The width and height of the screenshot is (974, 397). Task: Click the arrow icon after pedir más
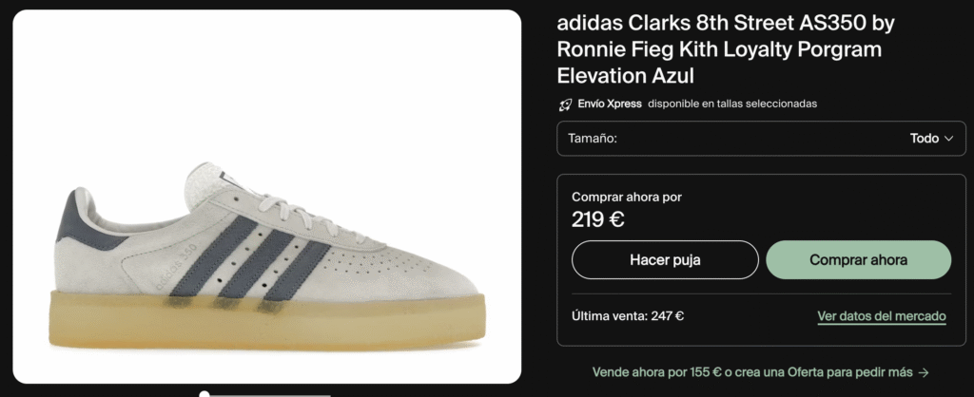click(x=924, y=373)
